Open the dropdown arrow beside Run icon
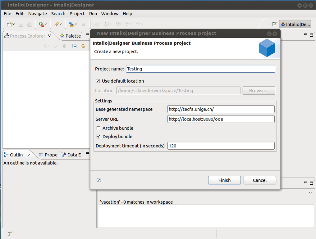 pyautogui.click(x=46, y=24)
